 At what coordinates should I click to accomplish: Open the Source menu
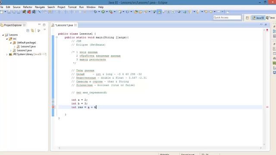coord(16,7)
